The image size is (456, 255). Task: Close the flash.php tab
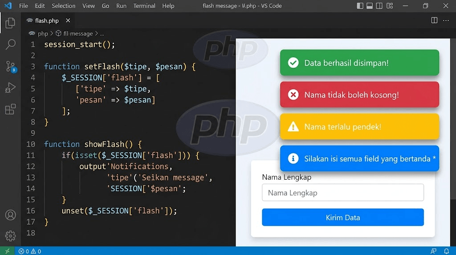tap(68, 21)
